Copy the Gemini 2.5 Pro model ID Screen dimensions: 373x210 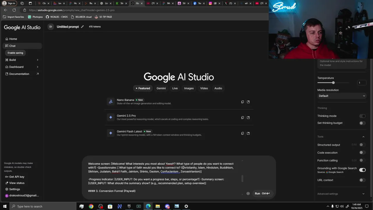click(242, 118)
